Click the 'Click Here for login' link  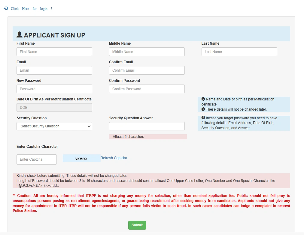tap(31, 9)
